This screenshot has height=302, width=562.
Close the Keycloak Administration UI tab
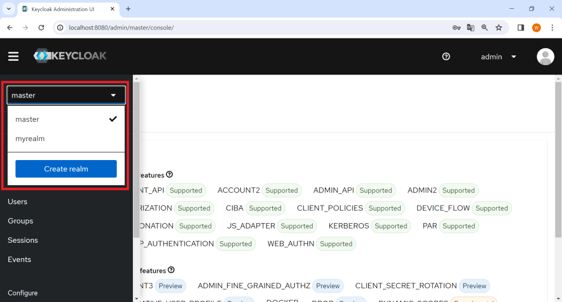tap(112, 9)
